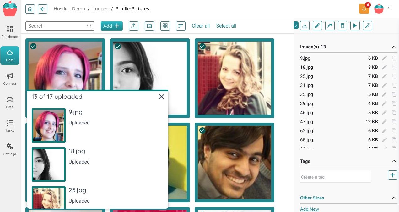Open the Host sidebar section

click(x=10, y=56)
